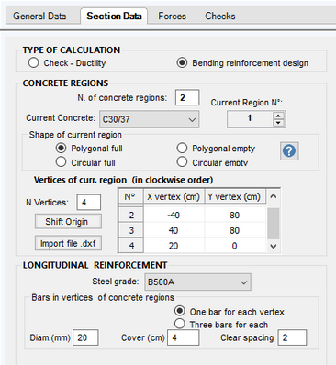336x365 pixels.
Task: Click the Cover (cm) input field
Action: [x=184, y=337]
